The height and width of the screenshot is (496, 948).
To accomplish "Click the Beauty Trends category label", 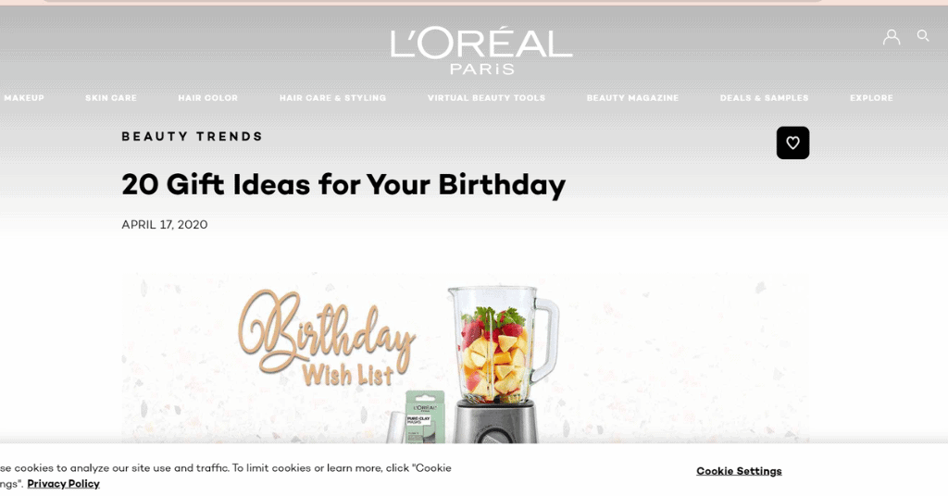I will 192,137.
